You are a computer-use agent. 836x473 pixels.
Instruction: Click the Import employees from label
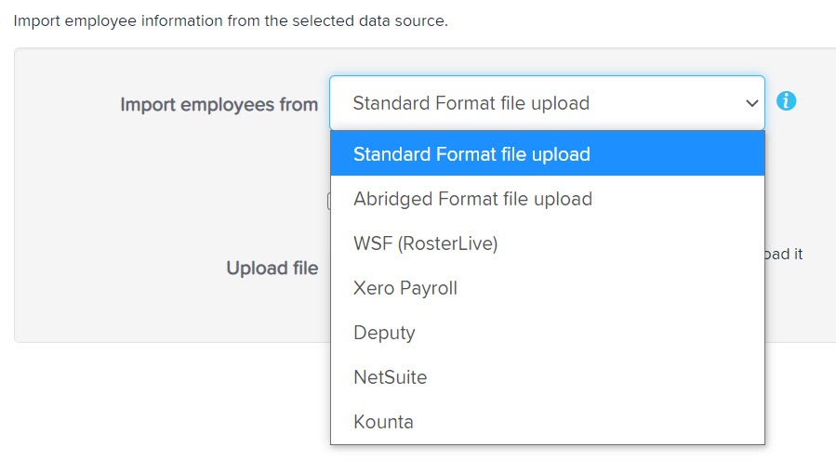point(219,104)
